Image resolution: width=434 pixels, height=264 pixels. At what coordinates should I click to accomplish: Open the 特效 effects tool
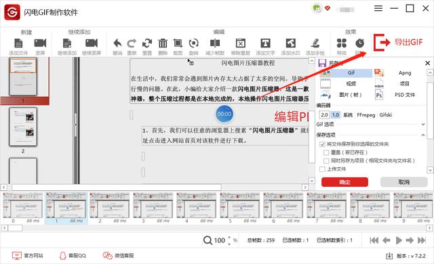pyautogui.click(x=342, y=43)
